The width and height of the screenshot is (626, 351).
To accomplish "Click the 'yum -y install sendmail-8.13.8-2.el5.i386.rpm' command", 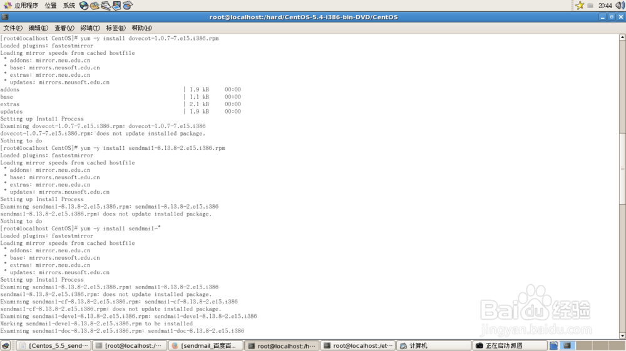I will point(153,148).
